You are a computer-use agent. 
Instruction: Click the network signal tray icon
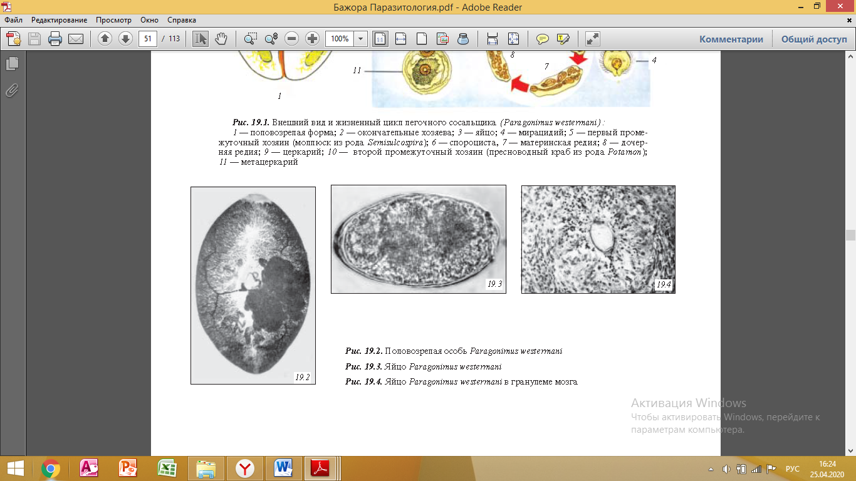[x=756, y=468]
